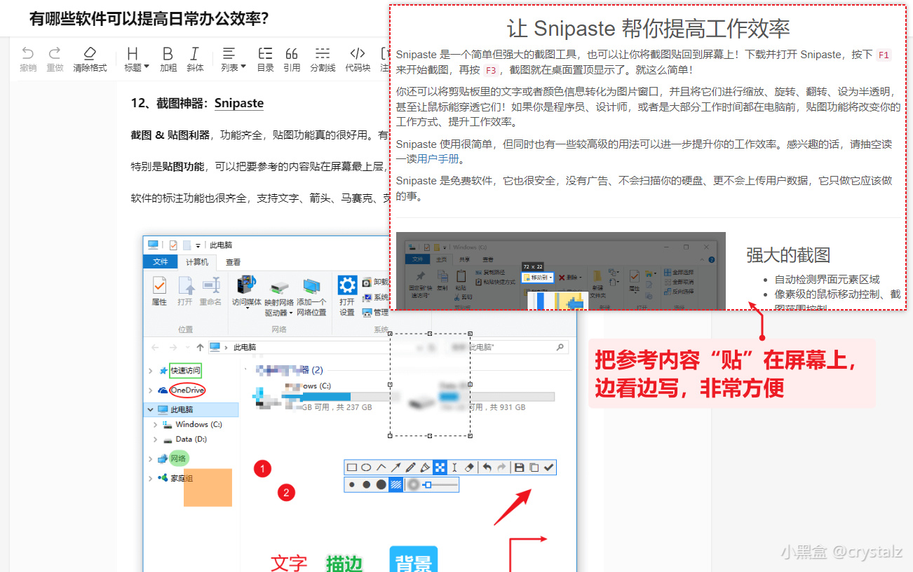Select the arrow tool in Snipaste toolbar
Image resolution: width=913 pixels, height=572 pixels.
[397, 467]
